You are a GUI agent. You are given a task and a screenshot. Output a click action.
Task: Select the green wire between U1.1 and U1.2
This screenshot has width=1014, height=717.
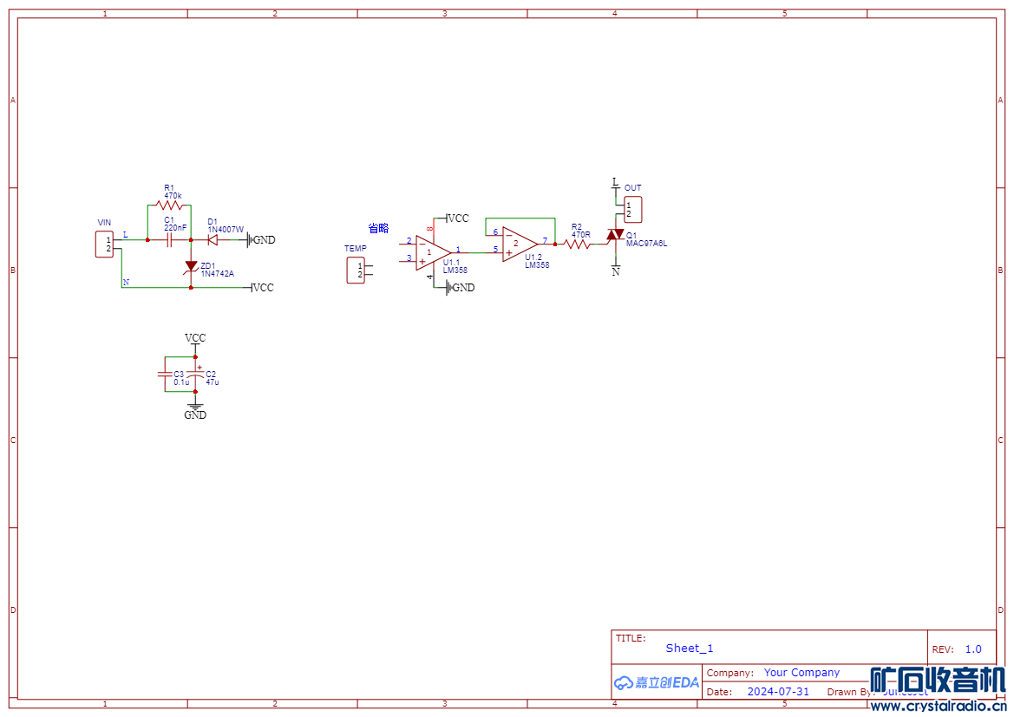pos(476,252)
